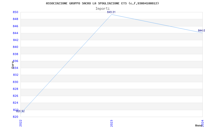This screenshot has width=205, height=128.
Task: Click the 844.0 data label for 2024
Action: 201,30
